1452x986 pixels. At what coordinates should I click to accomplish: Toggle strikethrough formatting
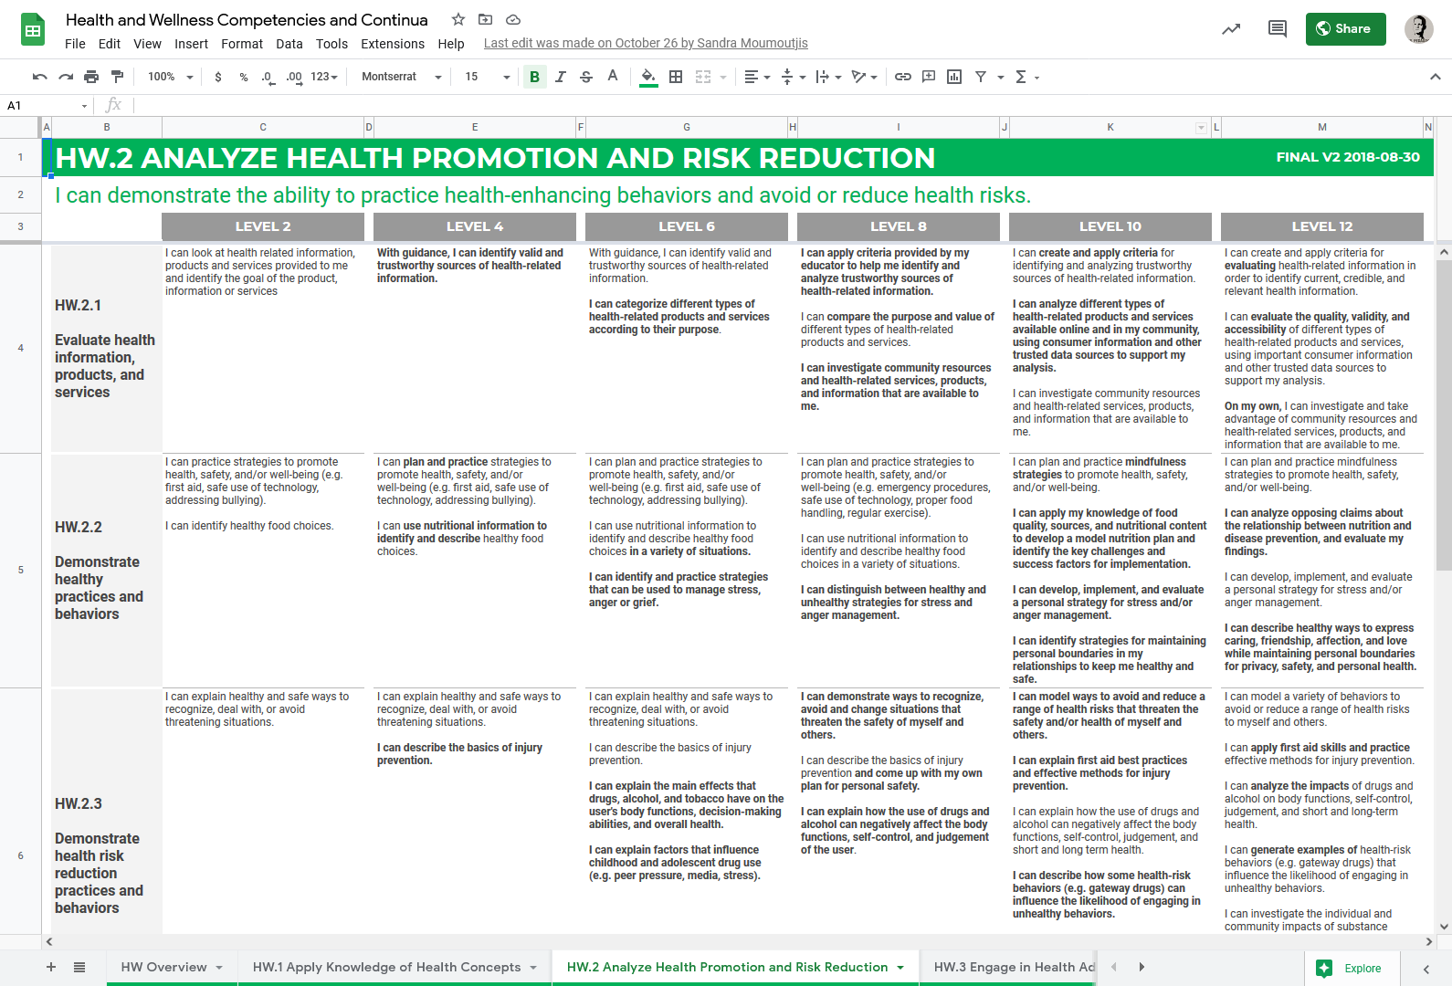point(586,77)
